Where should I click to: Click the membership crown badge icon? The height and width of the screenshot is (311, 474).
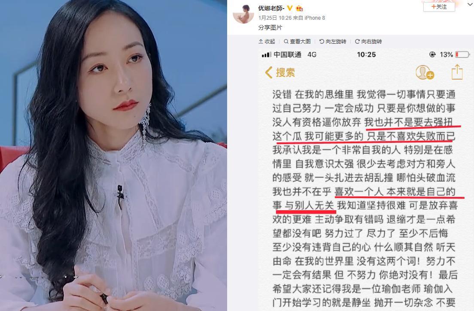pos(299,8)
